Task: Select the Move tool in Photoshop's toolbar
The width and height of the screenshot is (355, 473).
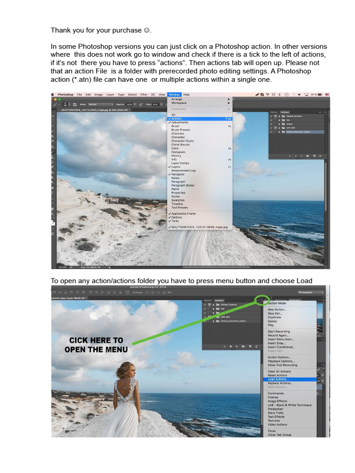Action: click(53, 116)
